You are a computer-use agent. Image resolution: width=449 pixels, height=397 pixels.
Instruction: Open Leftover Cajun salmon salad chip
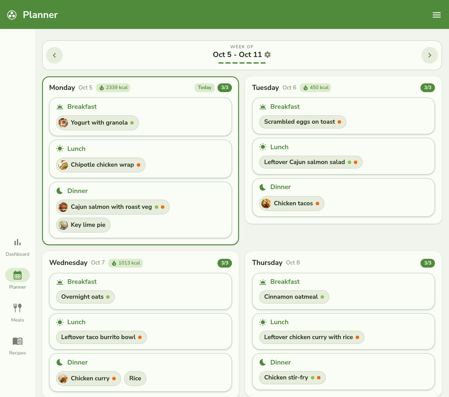[311, 162]
